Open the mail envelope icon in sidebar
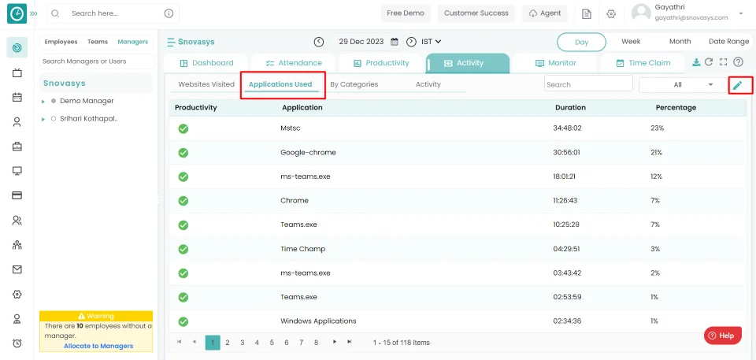 [17, 269]
